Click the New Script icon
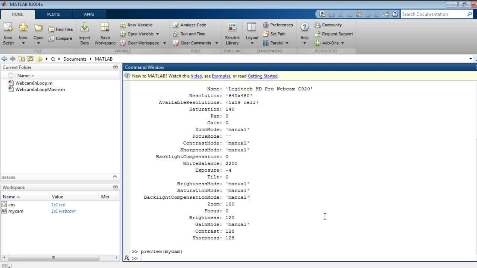 point(8,28)
